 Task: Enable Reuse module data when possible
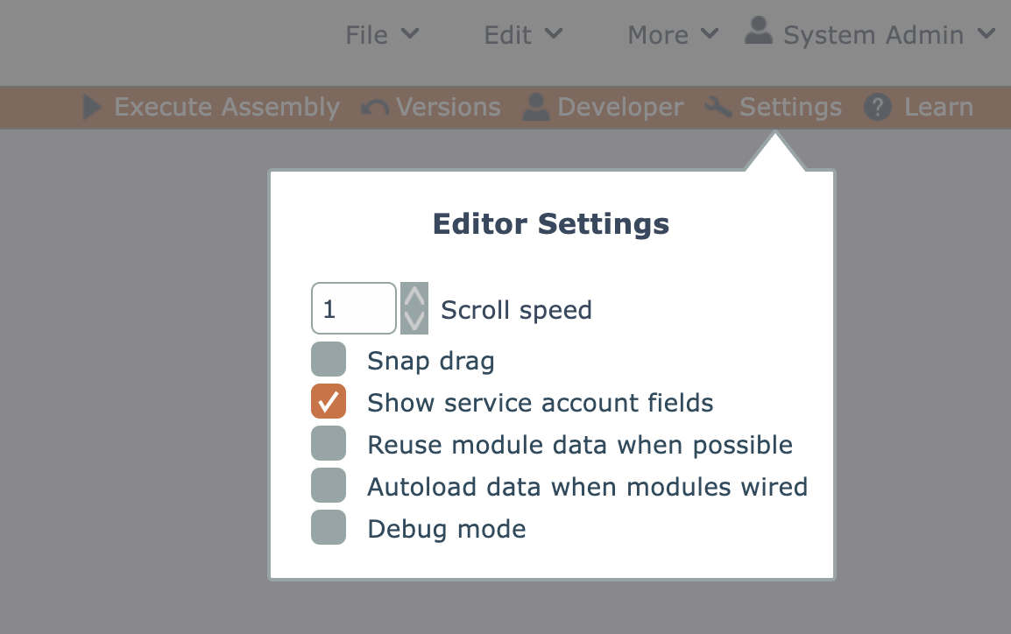click(329, 444)
